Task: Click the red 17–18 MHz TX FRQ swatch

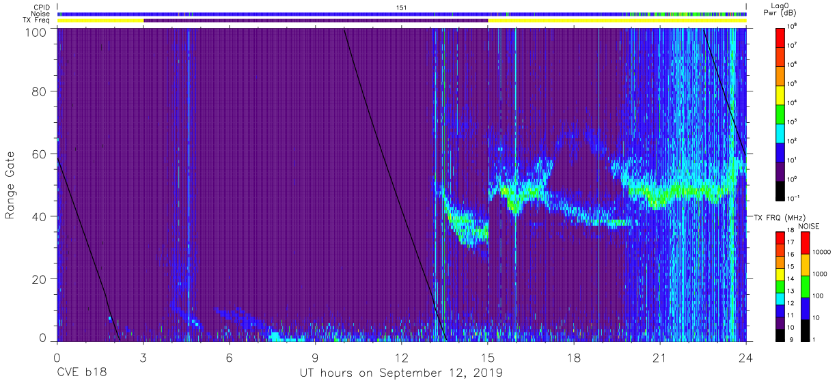Action: click(781, 238)
